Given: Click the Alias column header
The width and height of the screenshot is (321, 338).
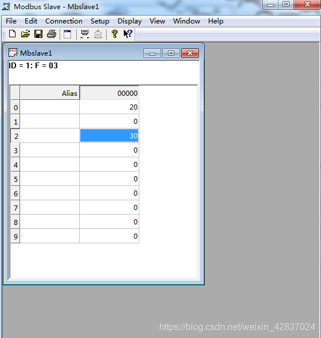Looking at the screenshot, I should 50,93.
